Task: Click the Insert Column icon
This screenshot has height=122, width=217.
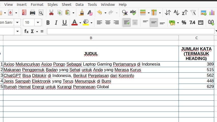Action: point(154,13)
